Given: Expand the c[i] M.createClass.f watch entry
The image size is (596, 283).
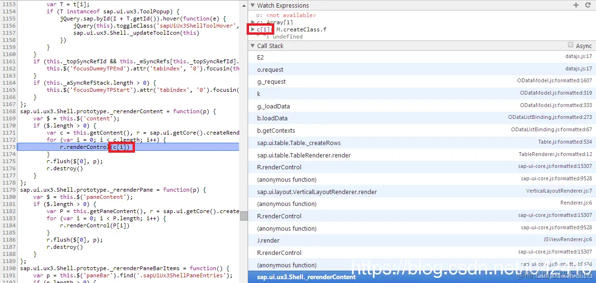Looking at the screenshot, I should pos(253,29).
